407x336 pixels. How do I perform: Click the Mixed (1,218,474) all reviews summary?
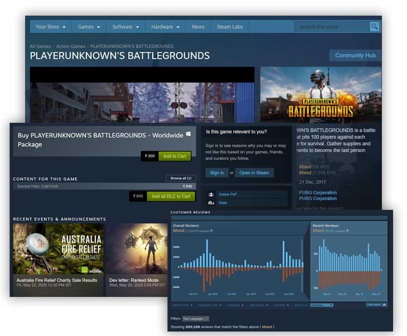pyautogui.click(x=317, y=172)
